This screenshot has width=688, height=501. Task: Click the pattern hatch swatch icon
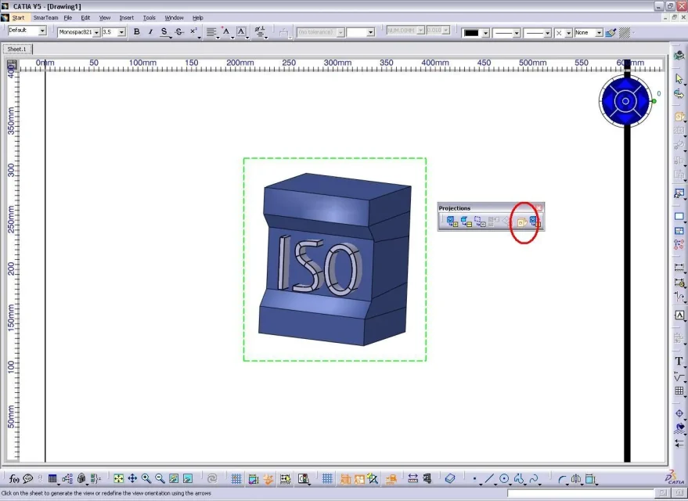pyautogui.click(x=625, y=33)
